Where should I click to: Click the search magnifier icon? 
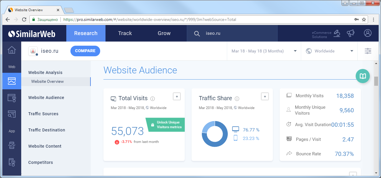click(x=197, y=33)
